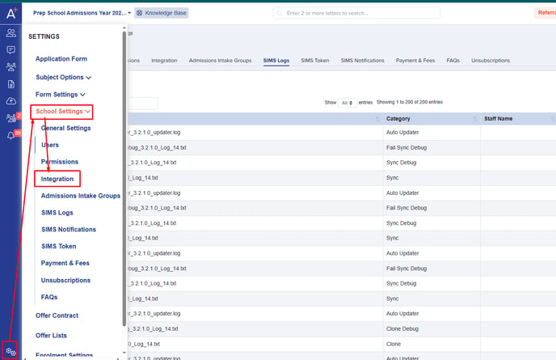Click the settings panel vertical scrollbar
The width and height of the screenshot is (556, 360).
pyautogui.click(x=124, y=177)
